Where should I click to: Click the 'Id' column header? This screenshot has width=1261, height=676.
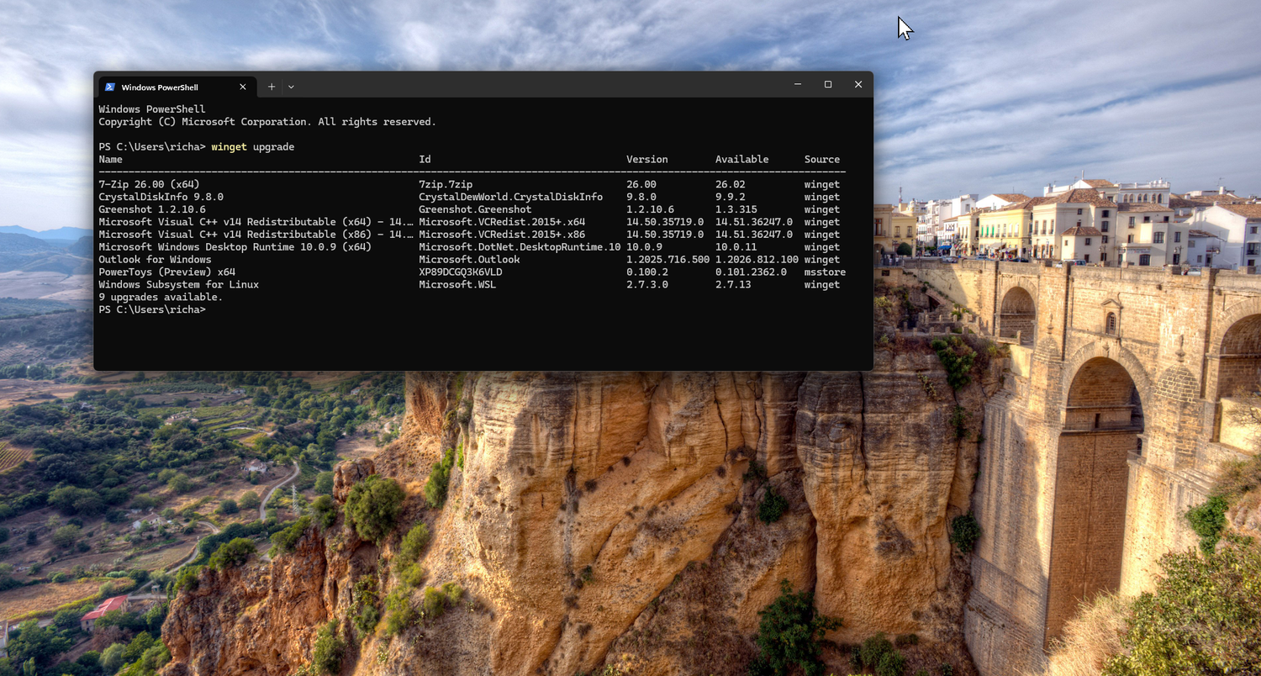(x=425, y=160)
